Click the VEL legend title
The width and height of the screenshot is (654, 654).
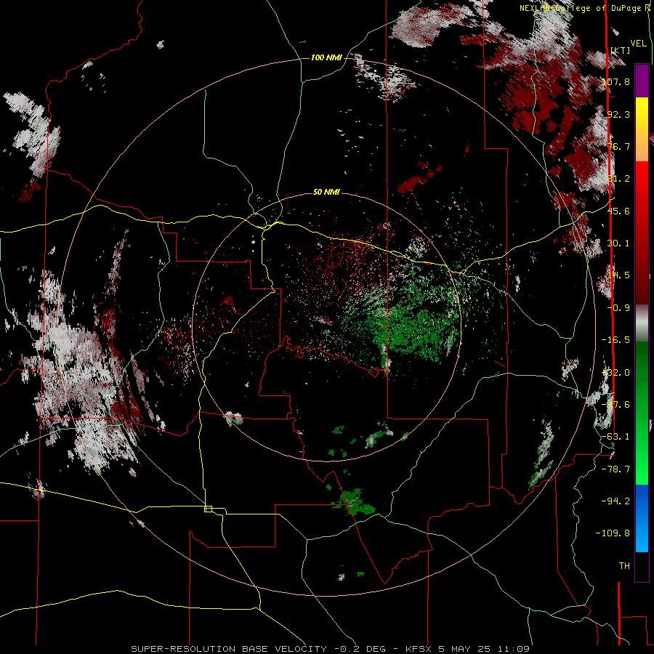click(x=639, y=44)
